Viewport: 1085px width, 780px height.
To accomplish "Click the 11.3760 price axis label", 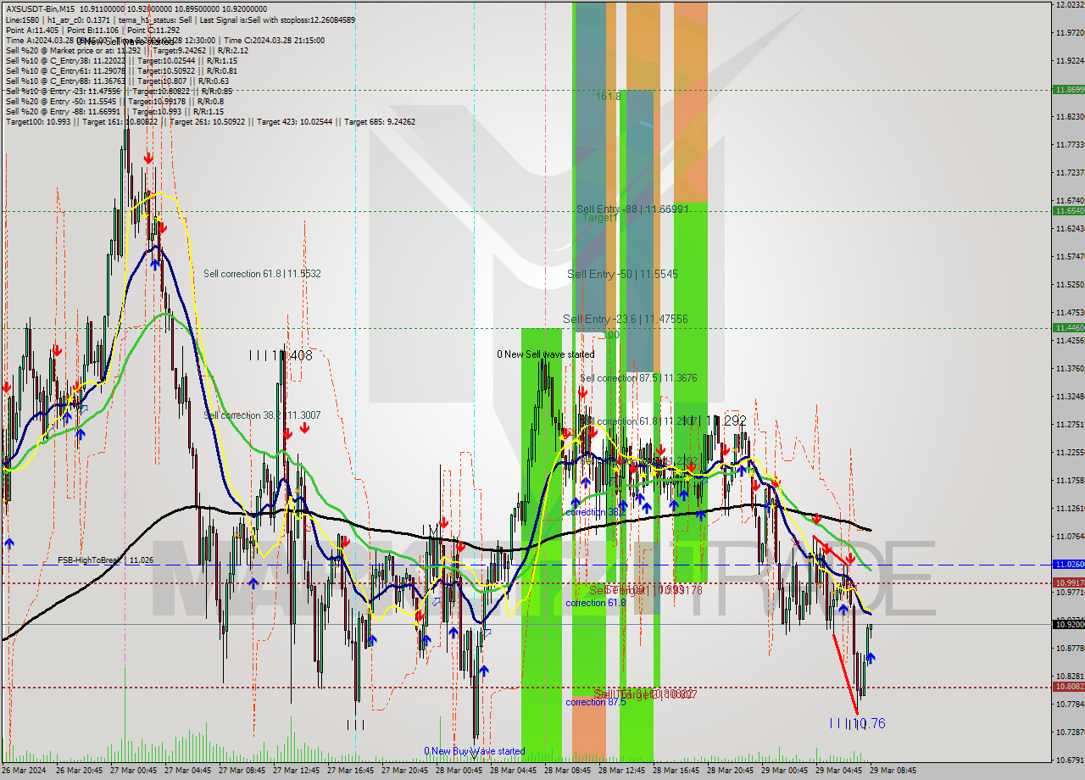I will pos(1070,369).
